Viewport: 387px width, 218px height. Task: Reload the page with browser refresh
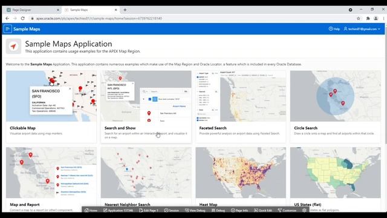(23, 18)
